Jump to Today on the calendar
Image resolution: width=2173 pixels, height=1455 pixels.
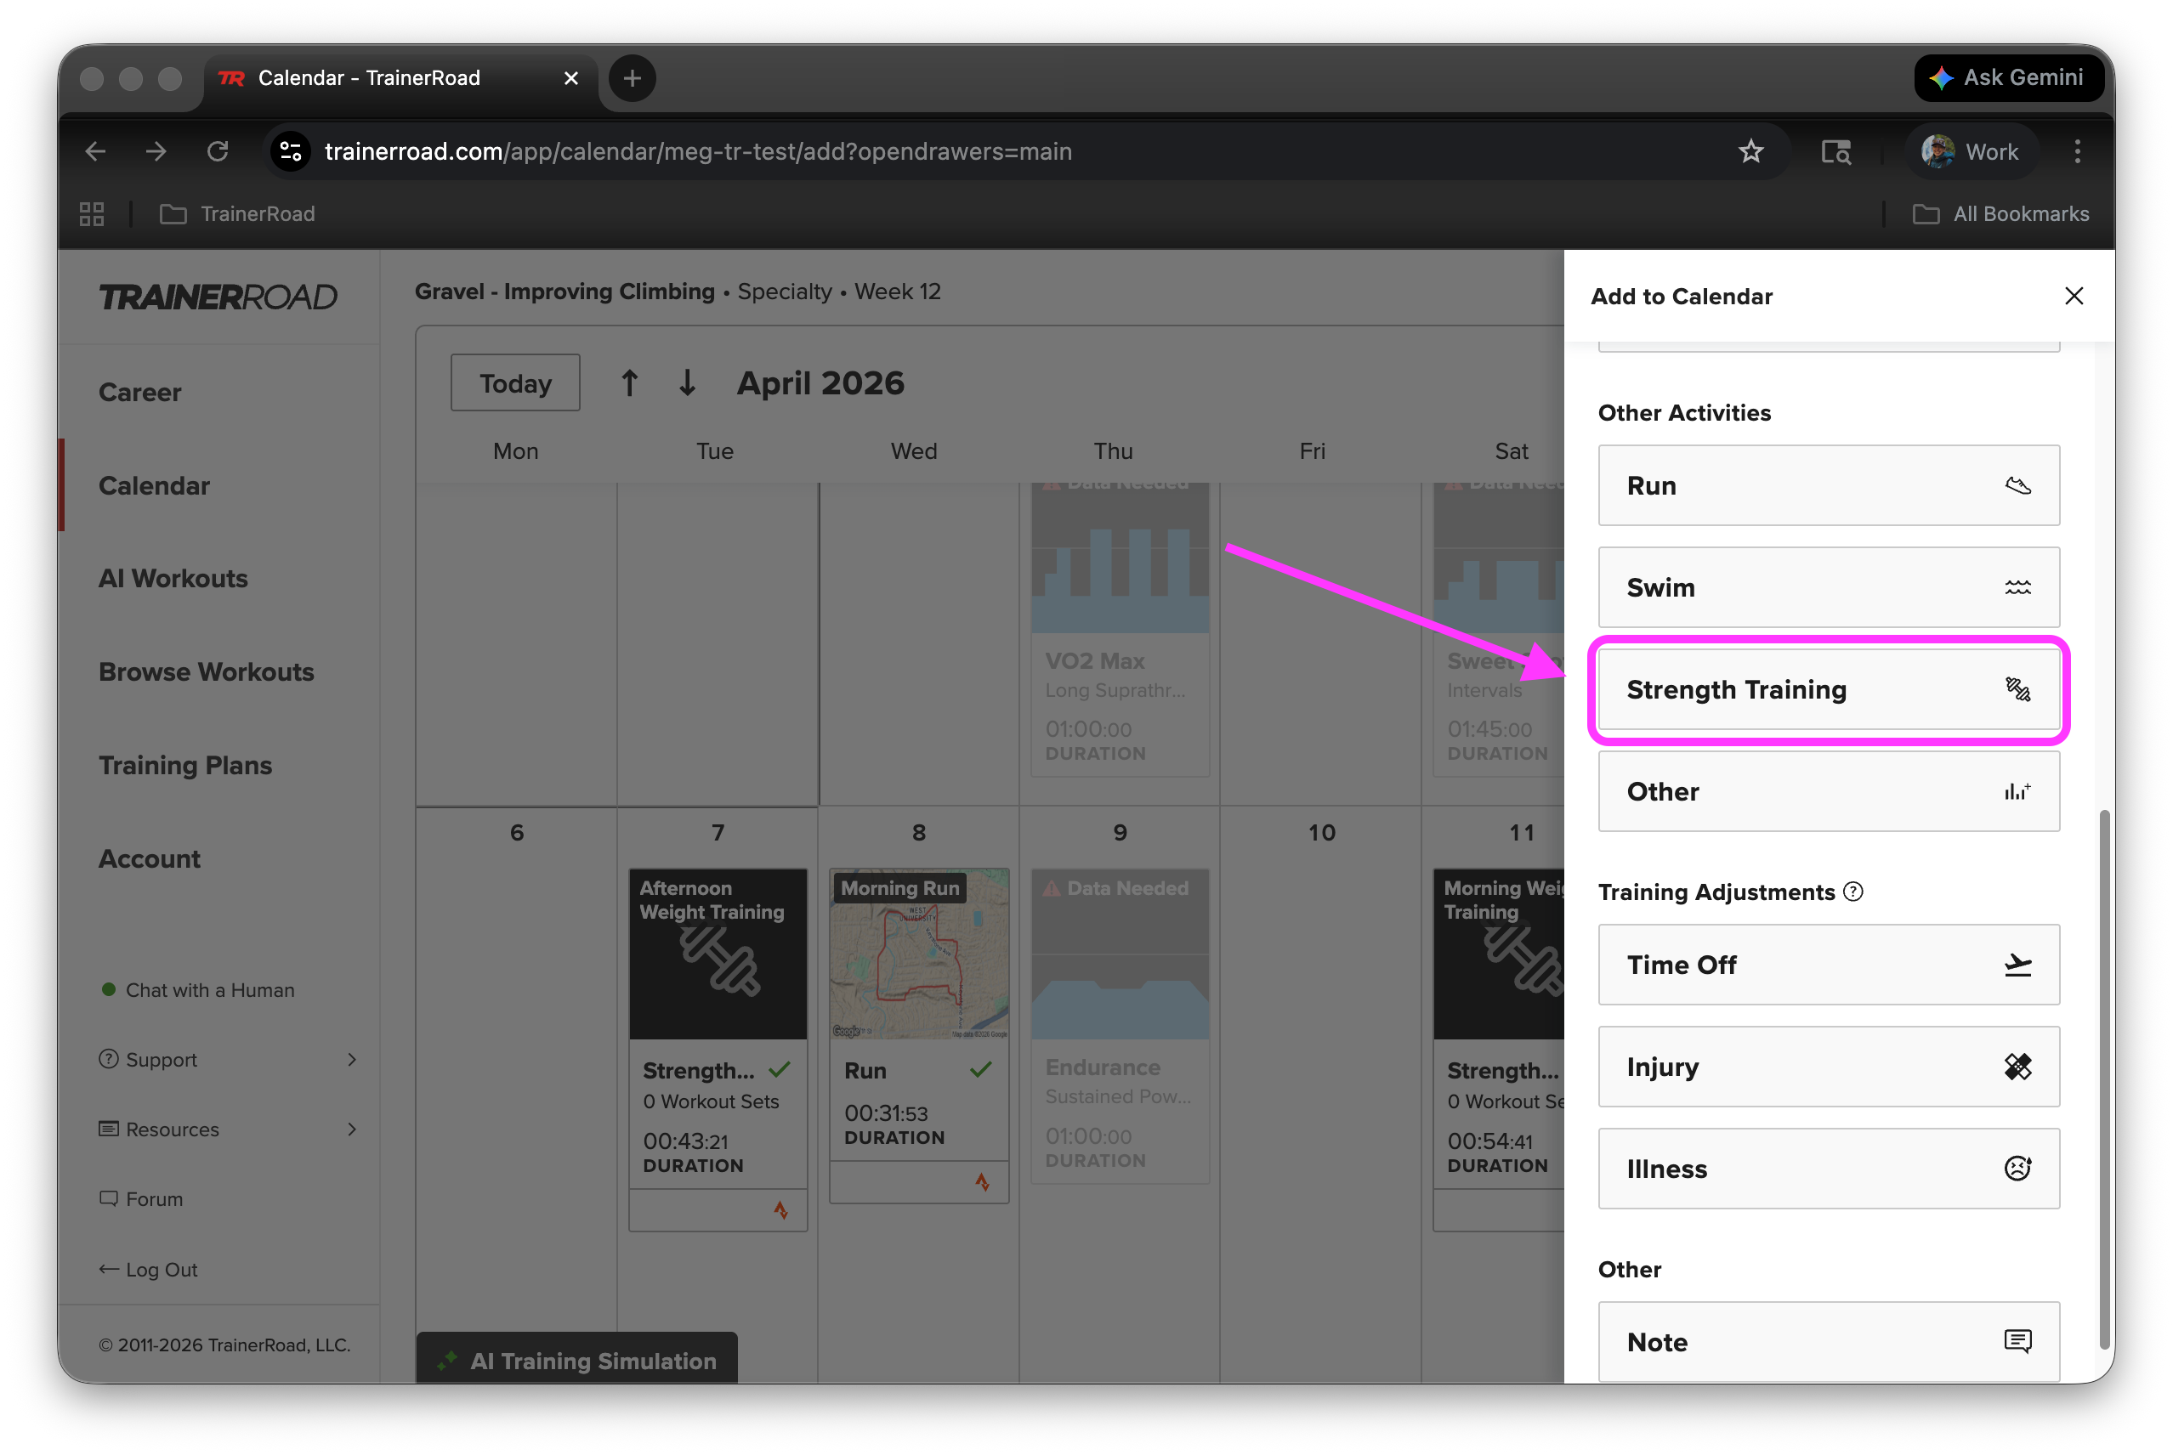click(515, 383)
